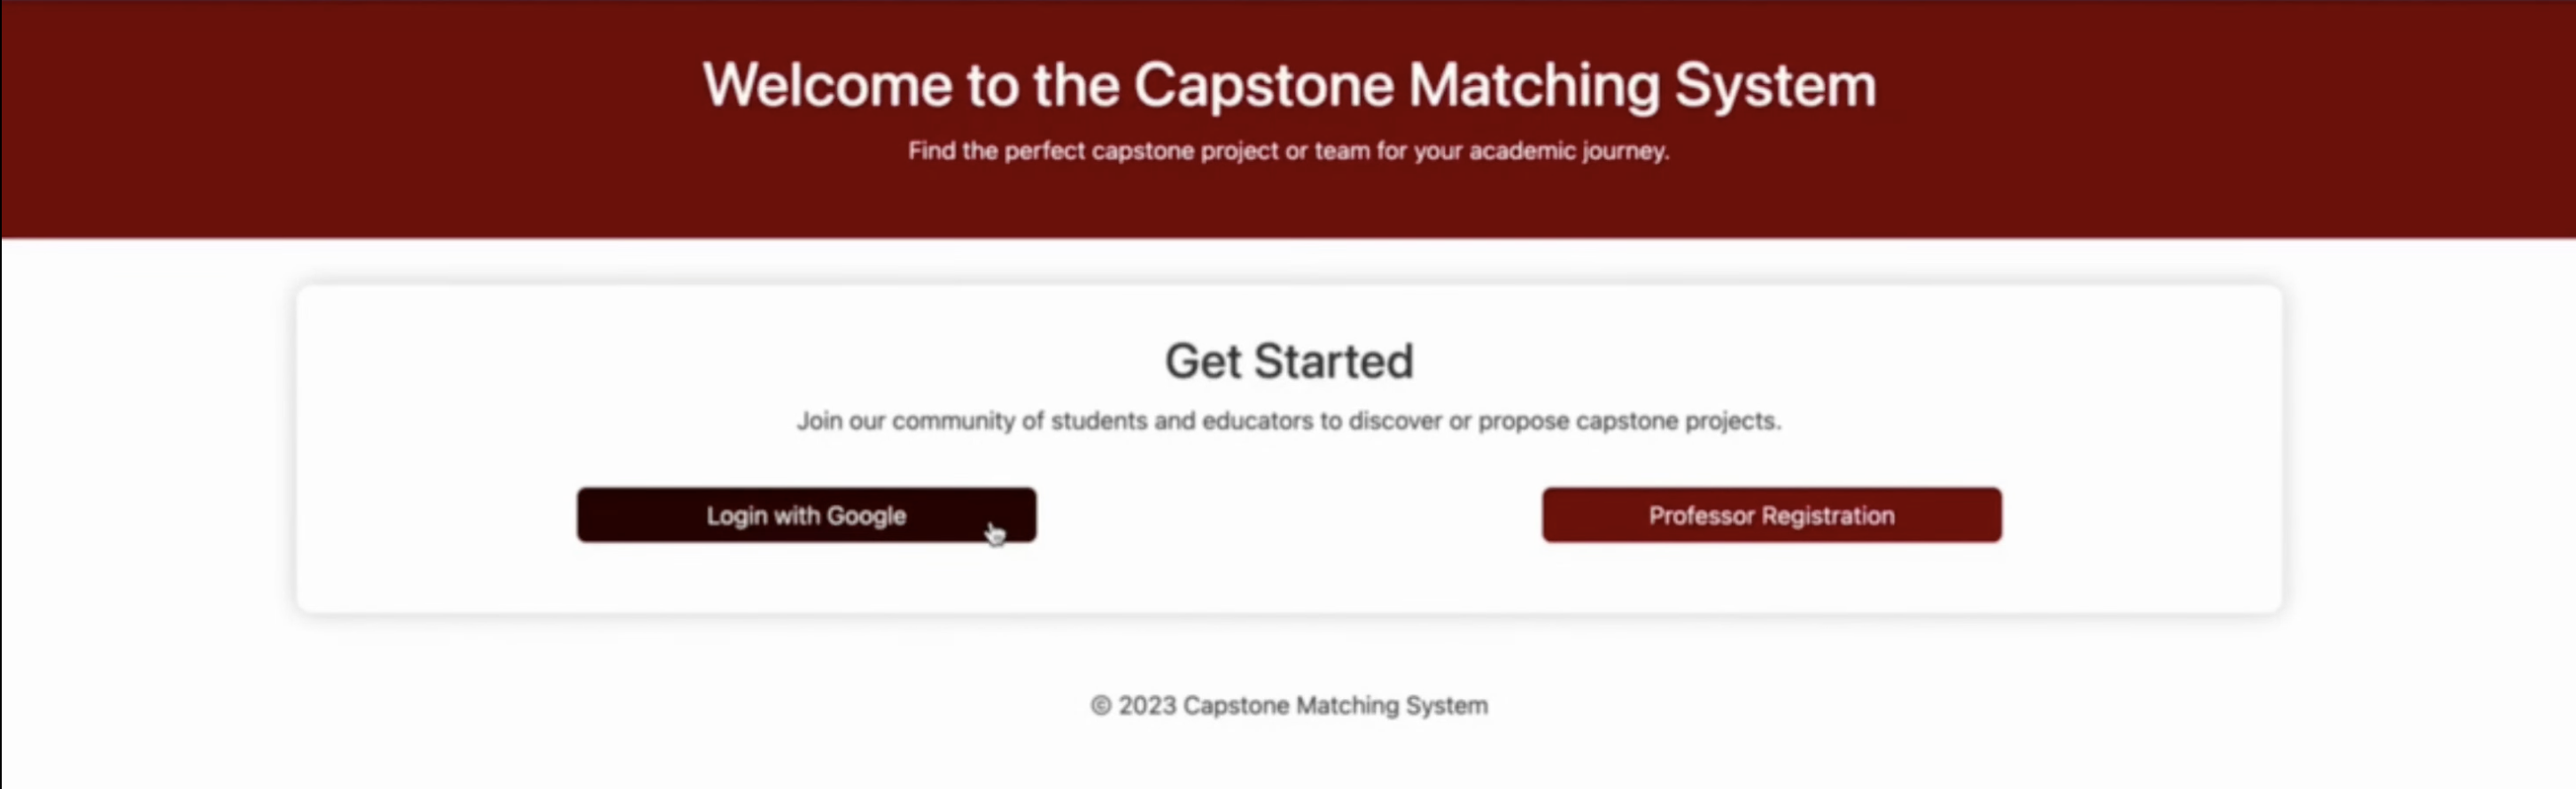This screenshot has height=789, width=2576.
Task: Click 'capstone projects' at the description's end
Action: (x=1679, y=421)
